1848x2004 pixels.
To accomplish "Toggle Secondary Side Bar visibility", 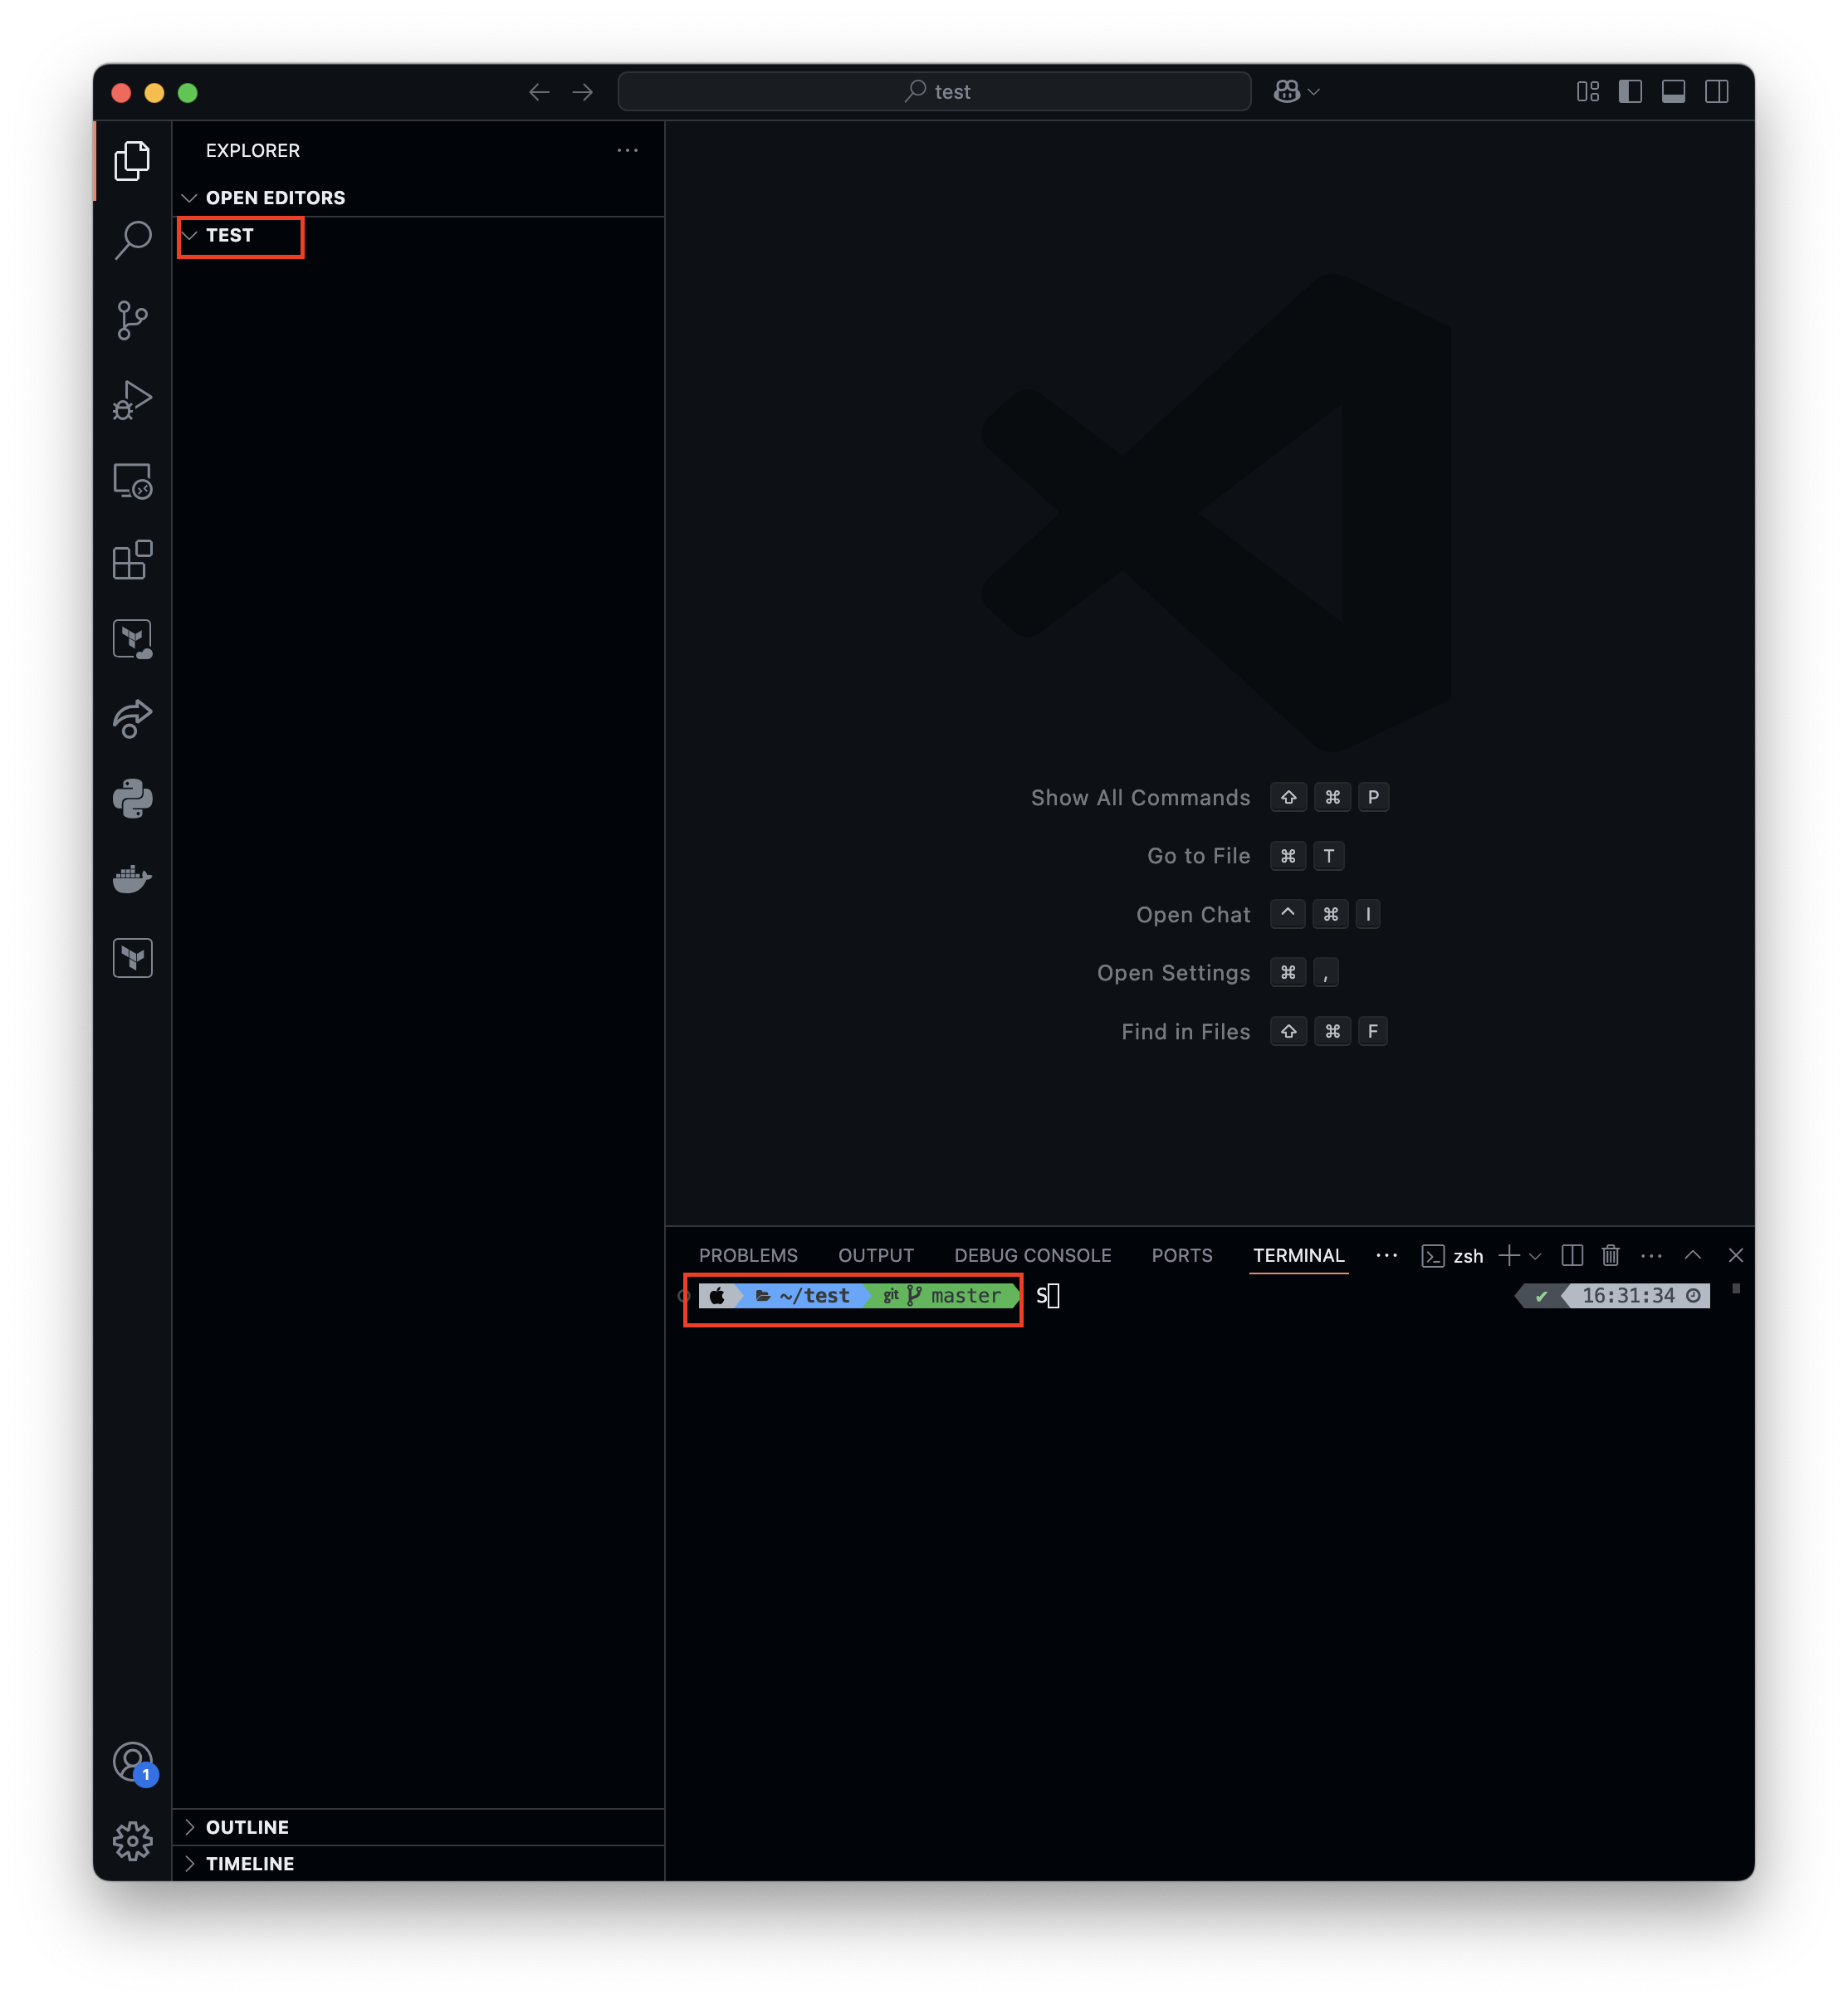I will [x=1717, y=92].
